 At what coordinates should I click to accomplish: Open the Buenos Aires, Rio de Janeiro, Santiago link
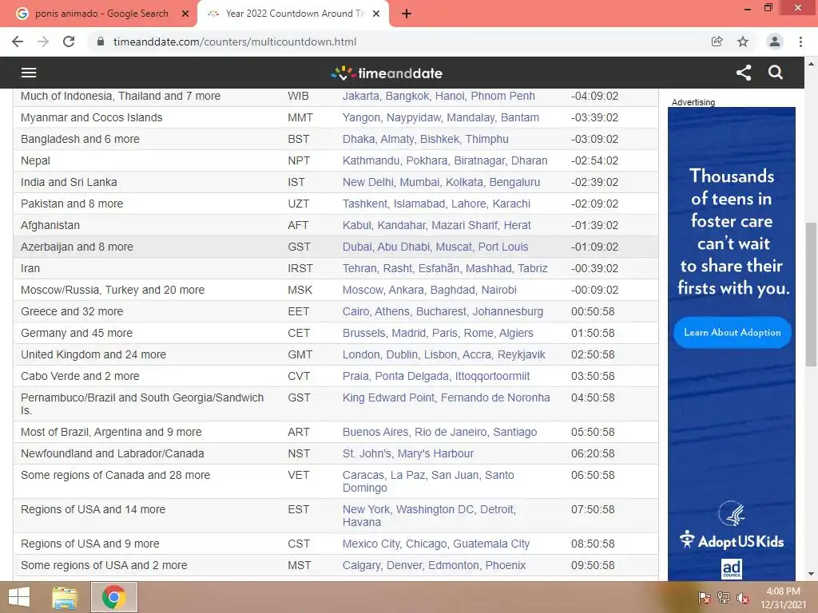click(x=440, y=432)
